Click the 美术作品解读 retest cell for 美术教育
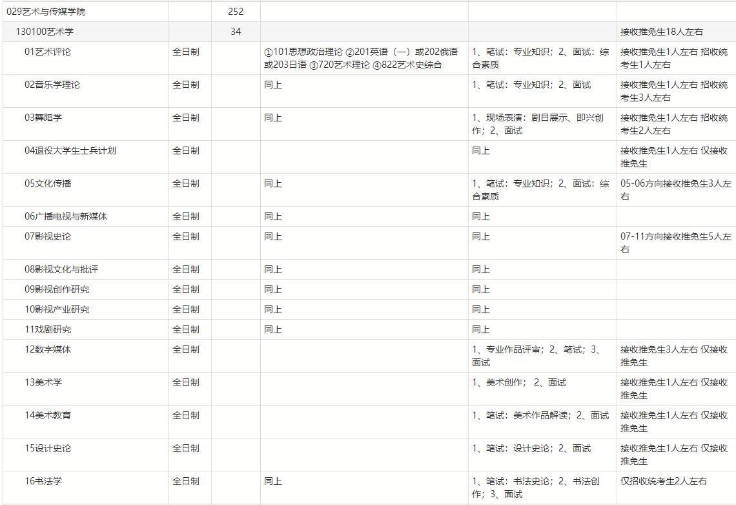This screenshot has width=736, height=505. (540, 415)
